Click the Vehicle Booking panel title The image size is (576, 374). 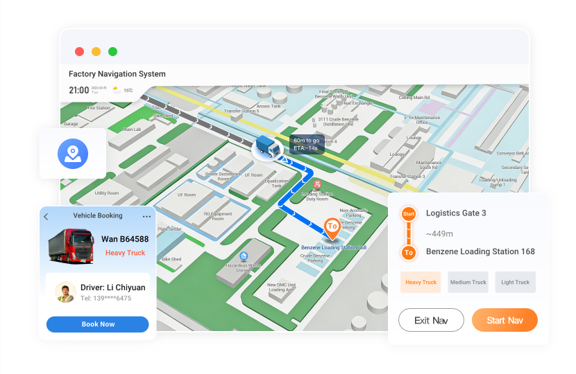click(97, 216)
